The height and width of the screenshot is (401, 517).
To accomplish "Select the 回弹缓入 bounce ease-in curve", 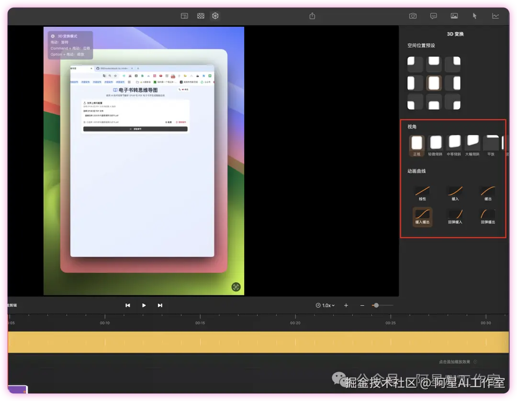I will [455, 216].
